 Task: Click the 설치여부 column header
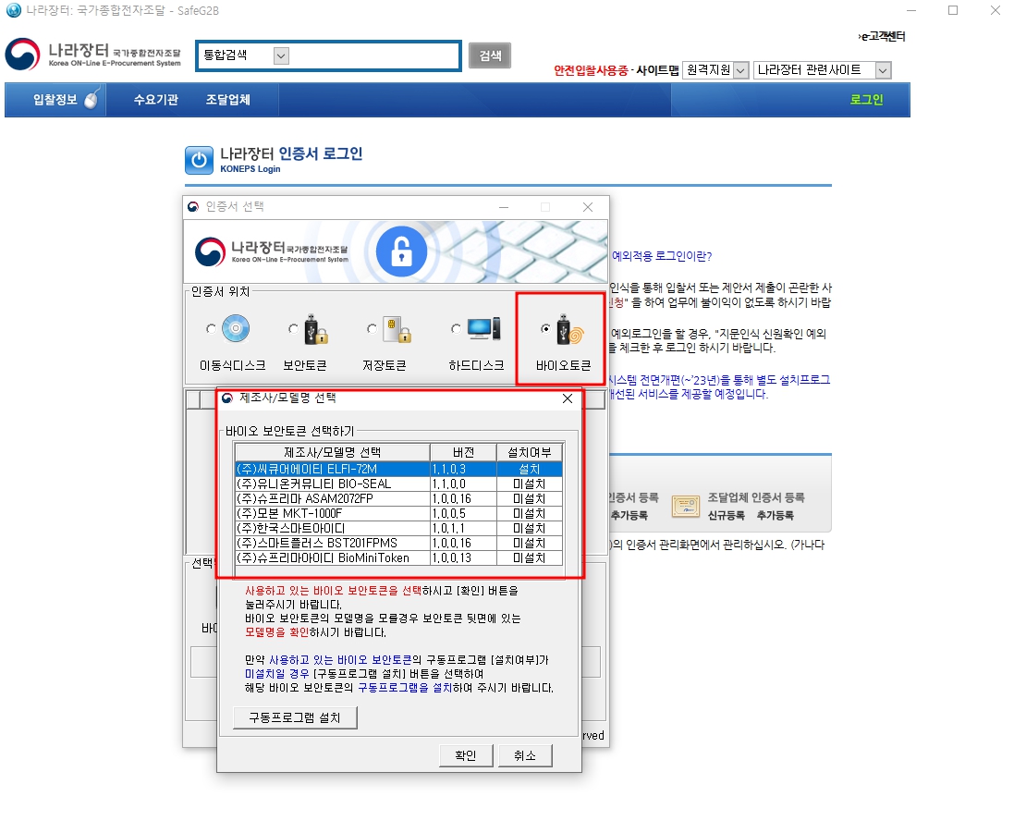530,452
